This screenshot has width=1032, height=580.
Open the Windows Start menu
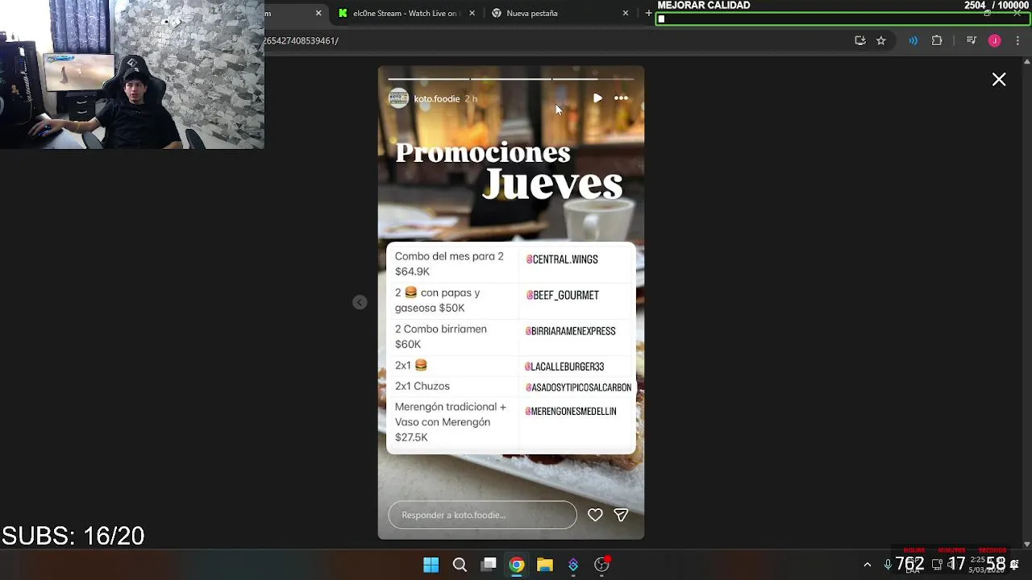[431, 565]
